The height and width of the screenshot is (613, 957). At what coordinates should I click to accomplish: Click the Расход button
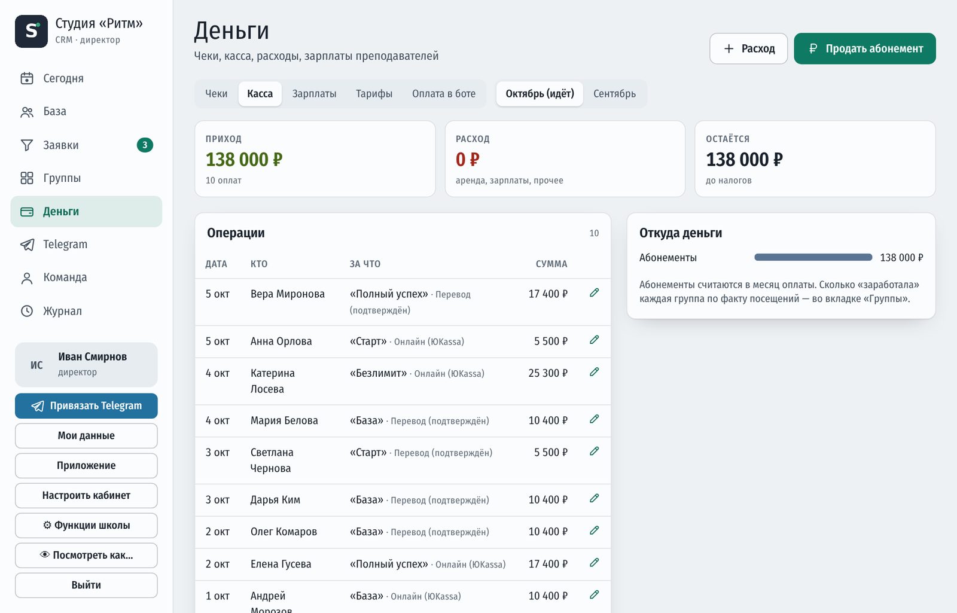pyautogui.click(x=749, y=48)
